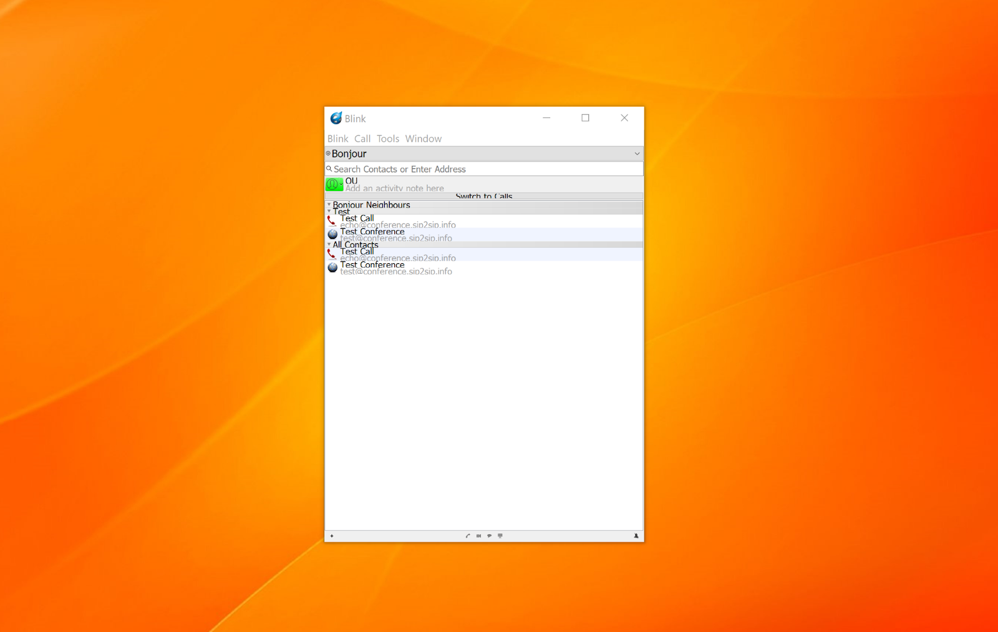The width and height of the screenshot is (998, 632).
Task: Select Test Call contact under All Contacts
Action: [x=484, y=255]
